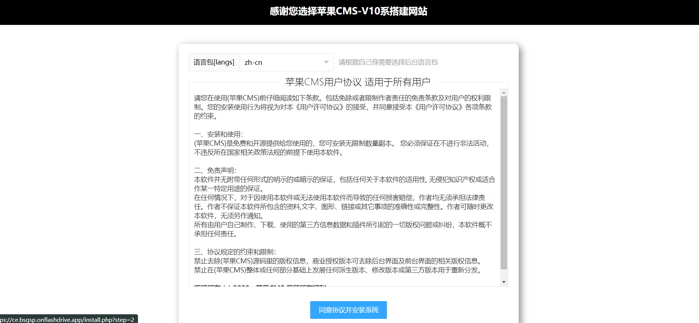Click the line starting 所有由用户自己制作、下载
The width and height of the screenshot is (699, 323).
click(x=343, y=229)
